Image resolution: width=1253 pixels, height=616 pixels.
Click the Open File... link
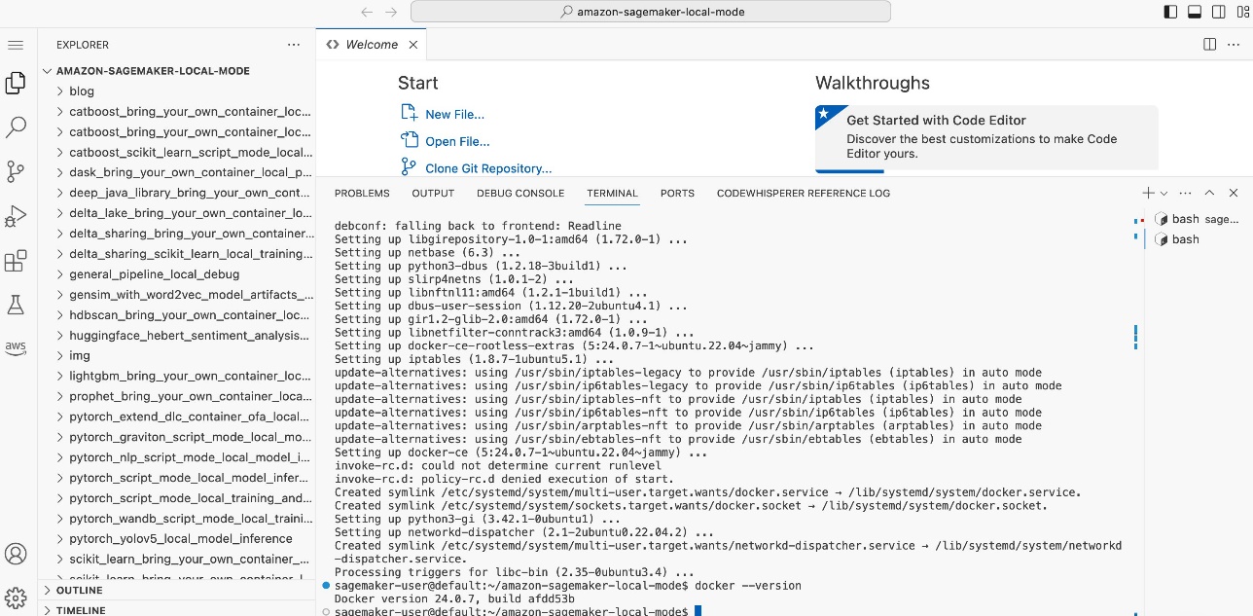pos(456,141)
